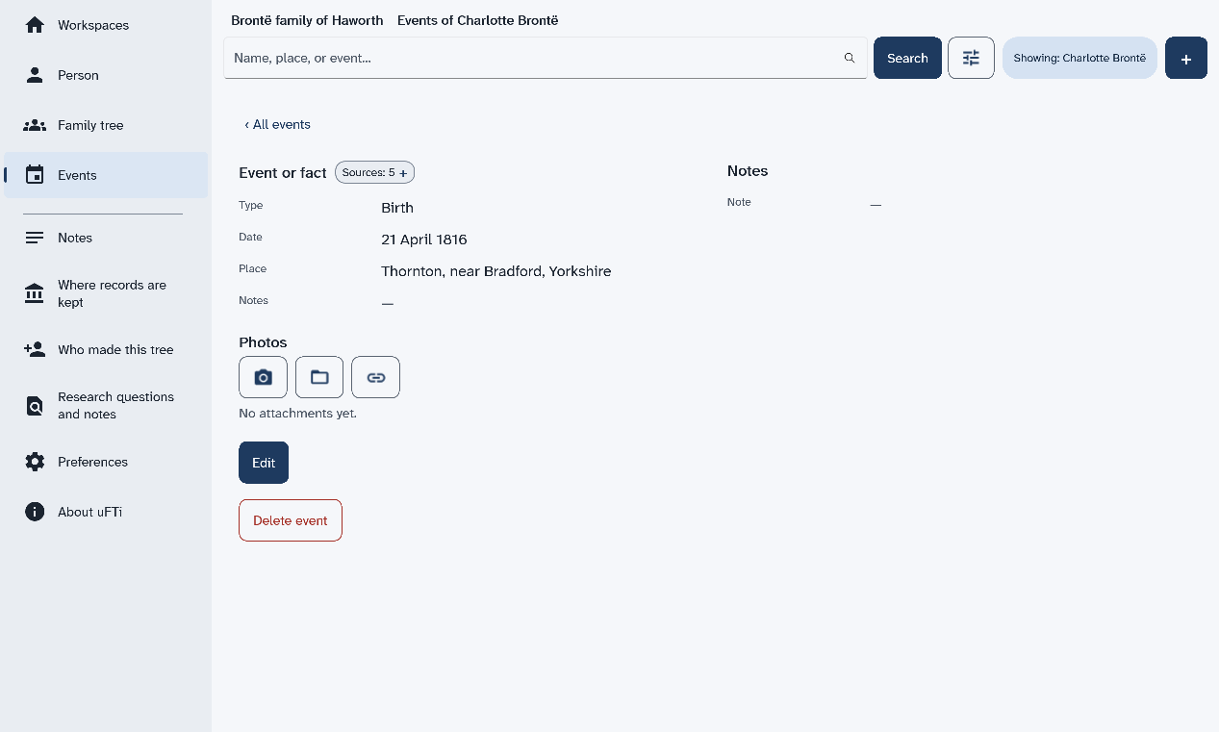The height and width of the screenshot is (732, 1219).
Task: Click the date 21 April 1816
Action: [x=424, y=240]
